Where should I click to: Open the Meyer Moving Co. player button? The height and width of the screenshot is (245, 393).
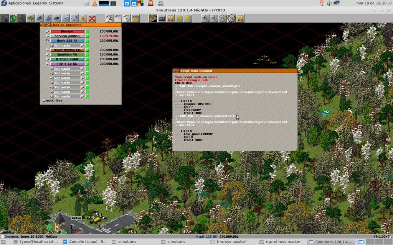pos(67,50)
